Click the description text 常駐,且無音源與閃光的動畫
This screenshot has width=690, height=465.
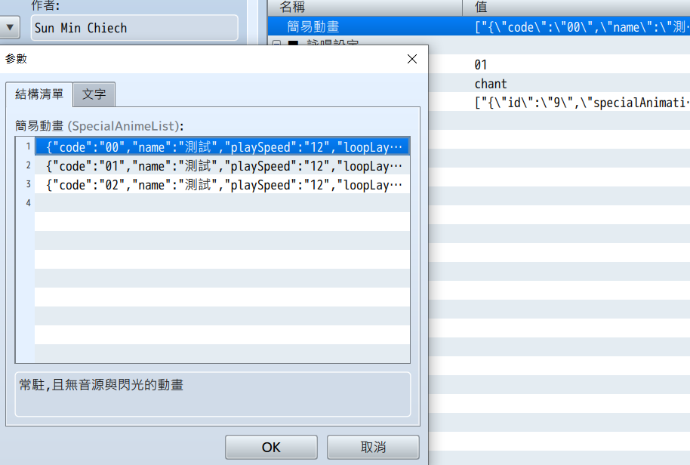click(x=101, y=385)
